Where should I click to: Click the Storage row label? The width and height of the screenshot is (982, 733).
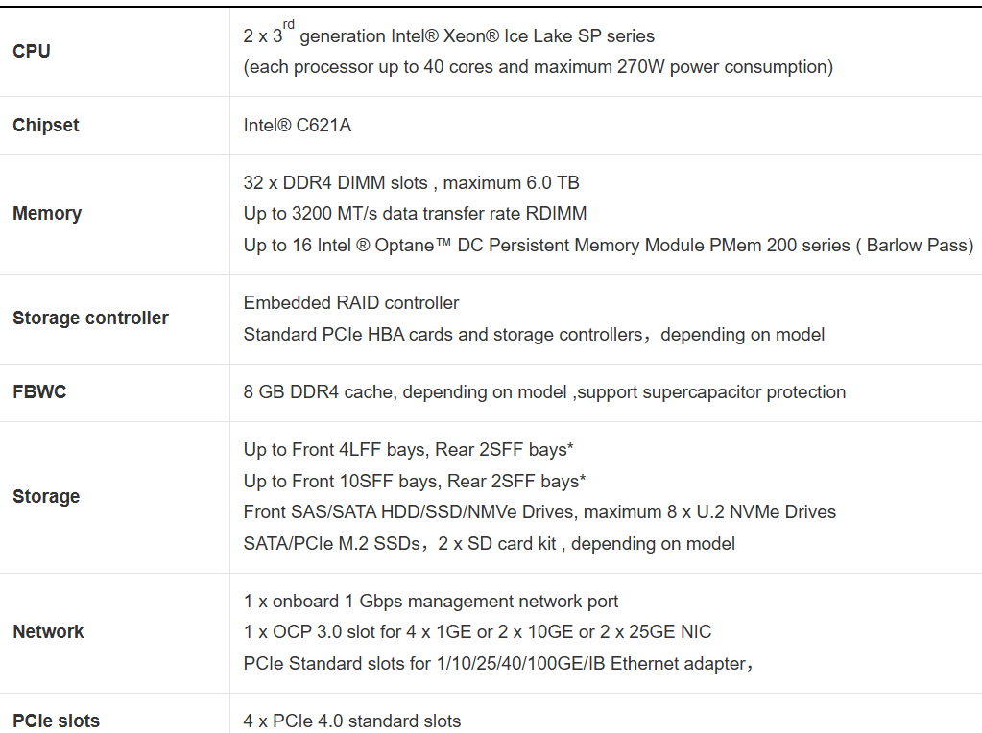point(46,497)
